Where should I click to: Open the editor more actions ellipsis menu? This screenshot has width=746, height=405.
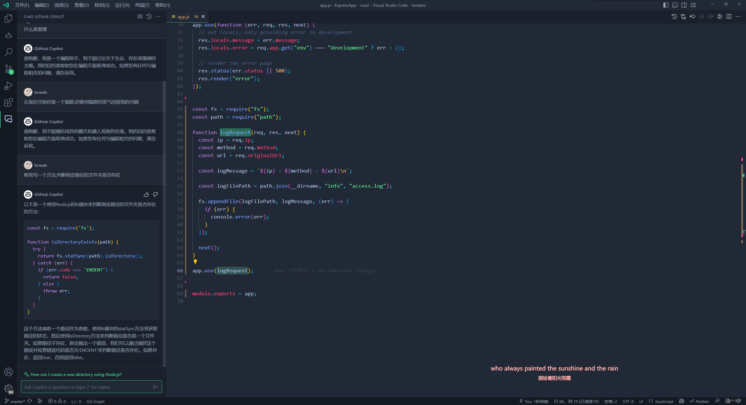(x=738, y=17)
